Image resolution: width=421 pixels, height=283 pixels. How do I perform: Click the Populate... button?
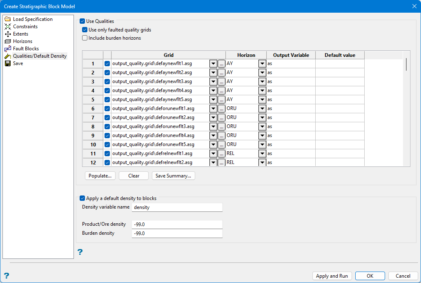pyautogui.click(x=100, y=176)
